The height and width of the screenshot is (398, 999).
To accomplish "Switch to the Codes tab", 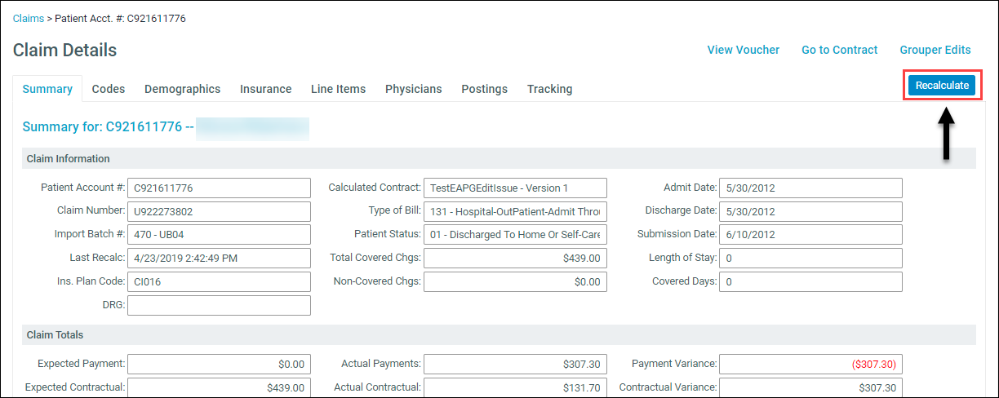I will [109, 89].
